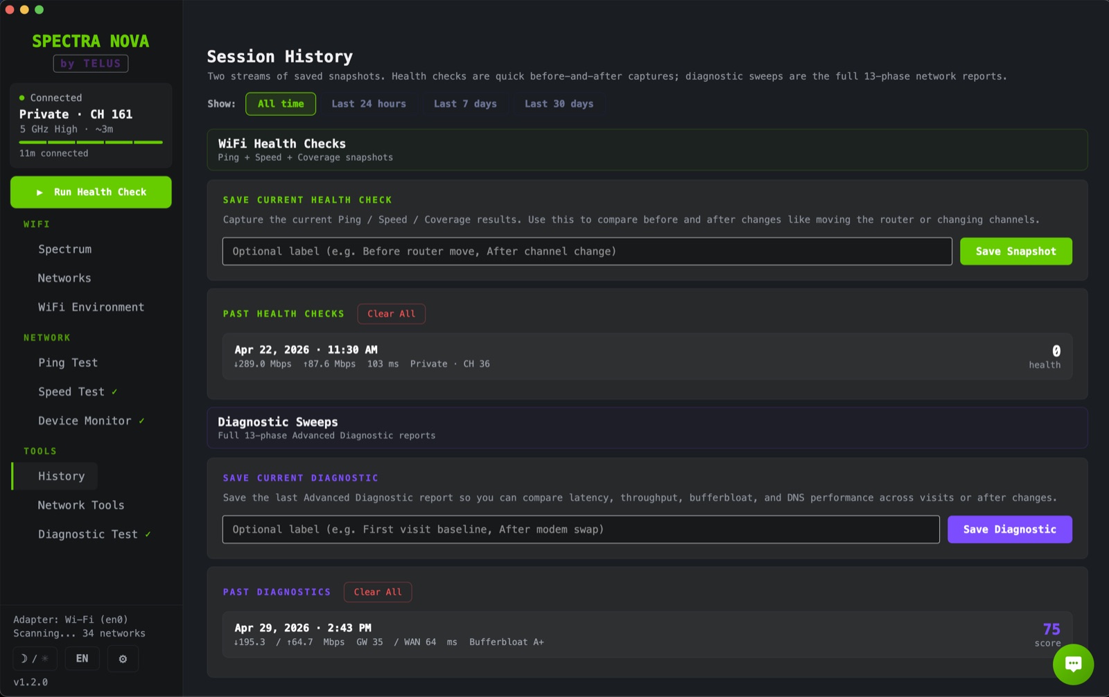Clear All past health checks
Screen dimensions: 1109x697
coord(392,314)
